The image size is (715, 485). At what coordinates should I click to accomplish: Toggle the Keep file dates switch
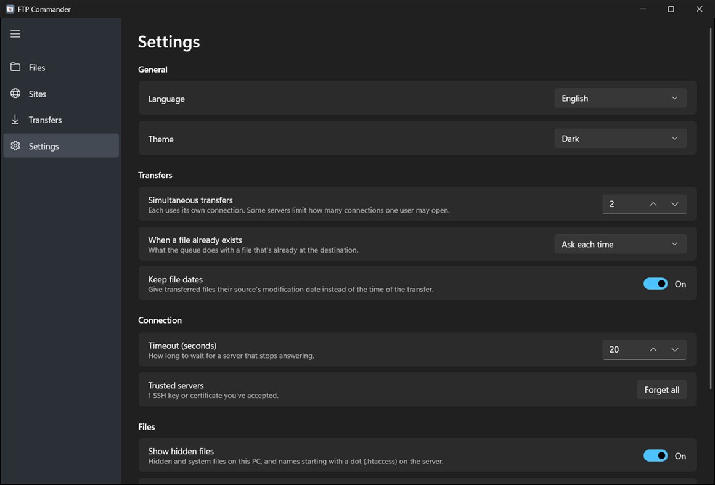[655, 284]
